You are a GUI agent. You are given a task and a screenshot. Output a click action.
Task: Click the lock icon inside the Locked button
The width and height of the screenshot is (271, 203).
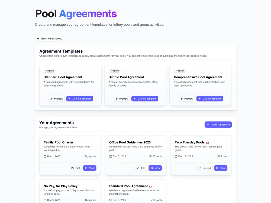pyautogui.click(x=200, y=168)
